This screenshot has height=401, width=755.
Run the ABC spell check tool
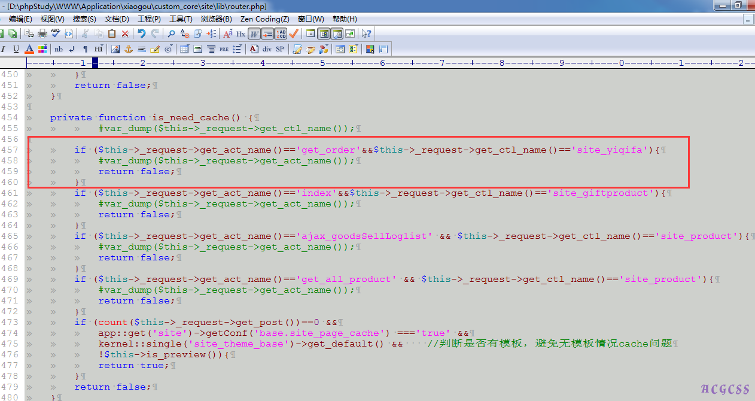point(56,34)
